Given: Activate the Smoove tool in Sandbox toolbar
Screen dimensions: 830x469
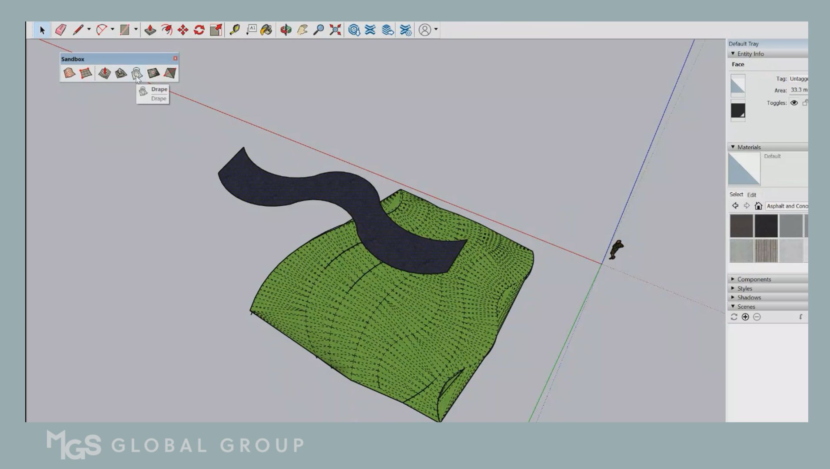Looking at the screenshot, I should click(x=105, y=73).
